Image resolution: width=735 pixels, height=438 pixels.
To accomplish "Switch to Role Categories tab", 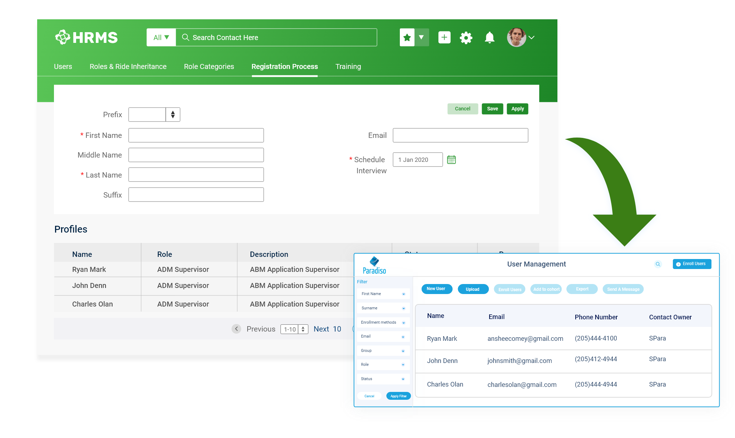I will 209,66.
